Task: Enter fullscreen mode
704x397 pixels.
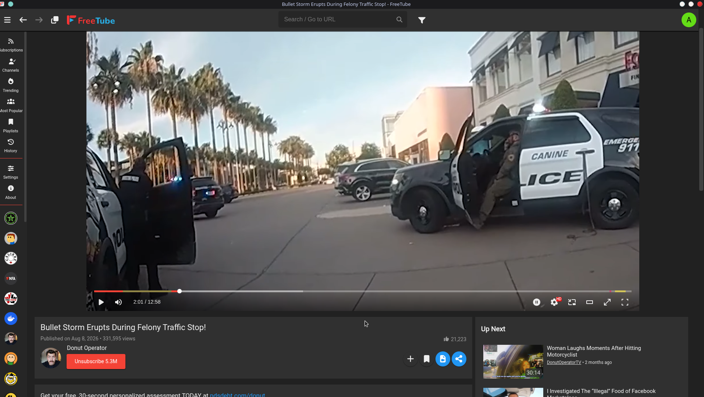Action: [x=625, y=302]
